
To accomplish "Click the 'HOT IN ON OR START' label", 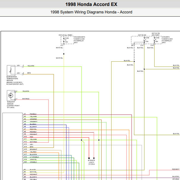I will [156, 34].
